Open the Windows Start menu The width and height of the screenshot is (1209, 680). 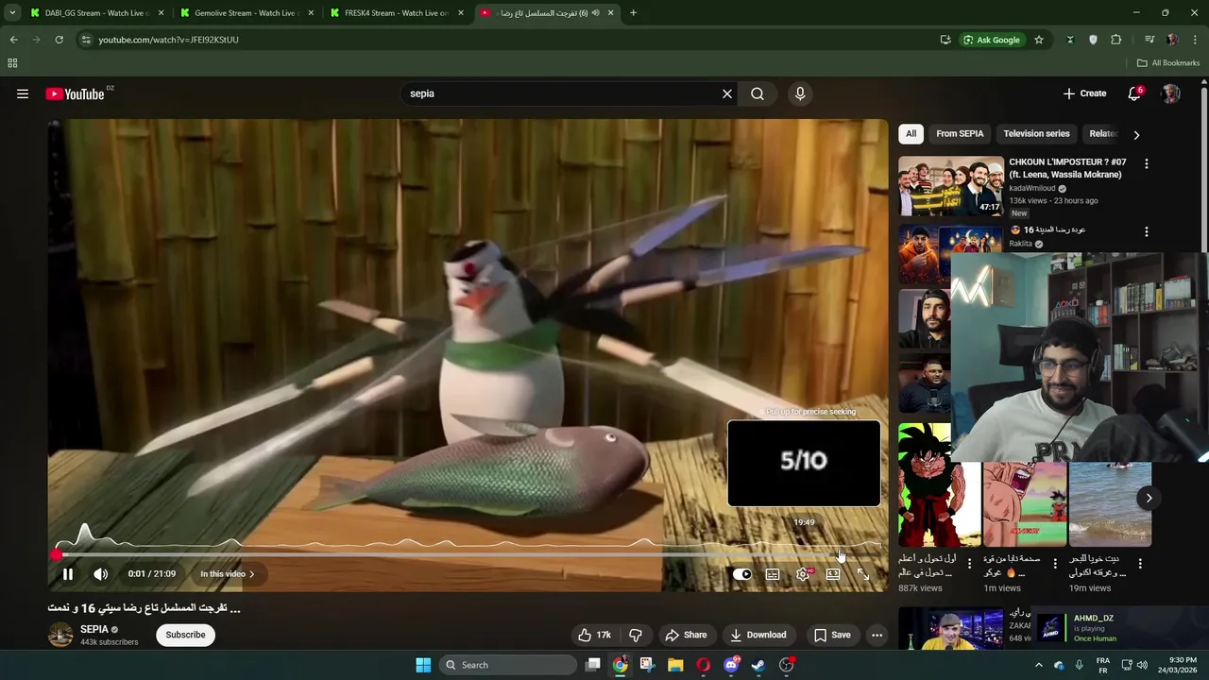423,665
